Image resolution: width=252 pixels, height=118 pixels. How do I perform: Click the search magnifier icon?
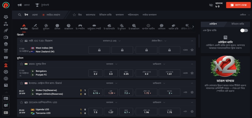[x=20, y=15]
